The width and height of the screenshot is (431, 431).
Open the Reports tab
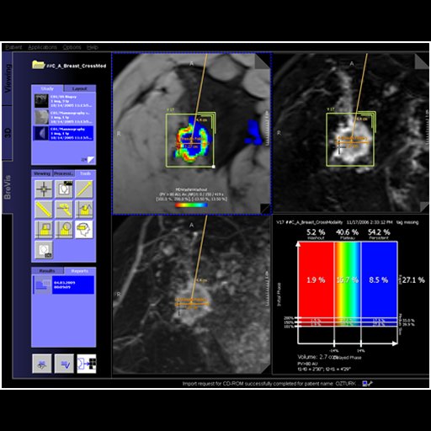(80, 271)
